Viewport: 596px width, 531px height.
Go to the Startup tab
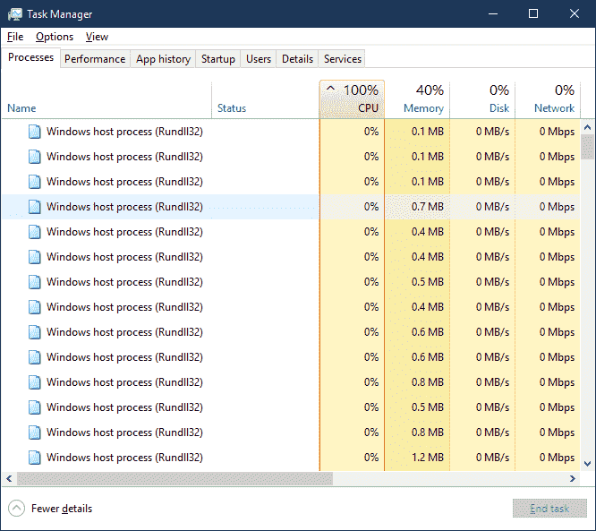[x=218, y=59]
